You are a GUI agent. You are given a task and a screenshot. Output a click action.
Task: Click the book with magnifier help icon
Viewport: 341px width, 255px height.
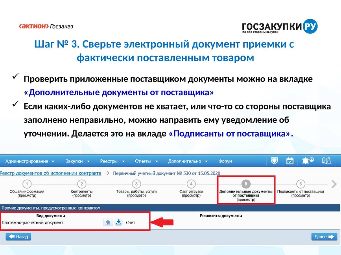327,161
